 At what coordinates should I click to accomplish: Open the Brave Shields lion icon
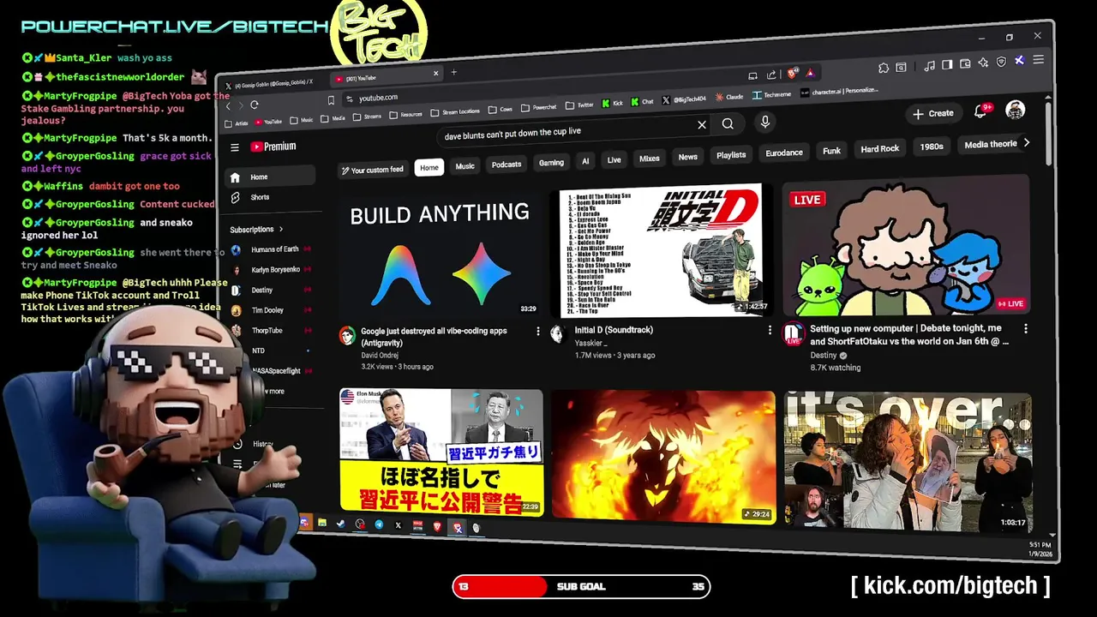(x=793, y=75)
